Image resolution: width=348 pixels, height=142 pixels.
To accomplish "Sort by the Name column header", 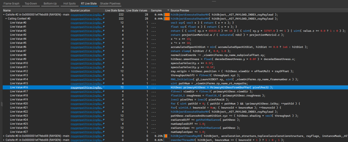I will [x=36, y=11].
